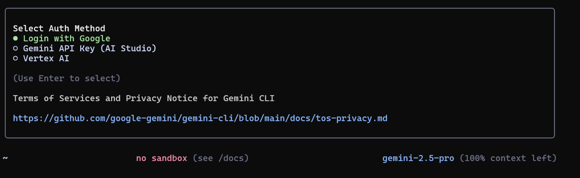Click the word Google in the login option
The image size is (580, 178).
click(x=95, y=38)
